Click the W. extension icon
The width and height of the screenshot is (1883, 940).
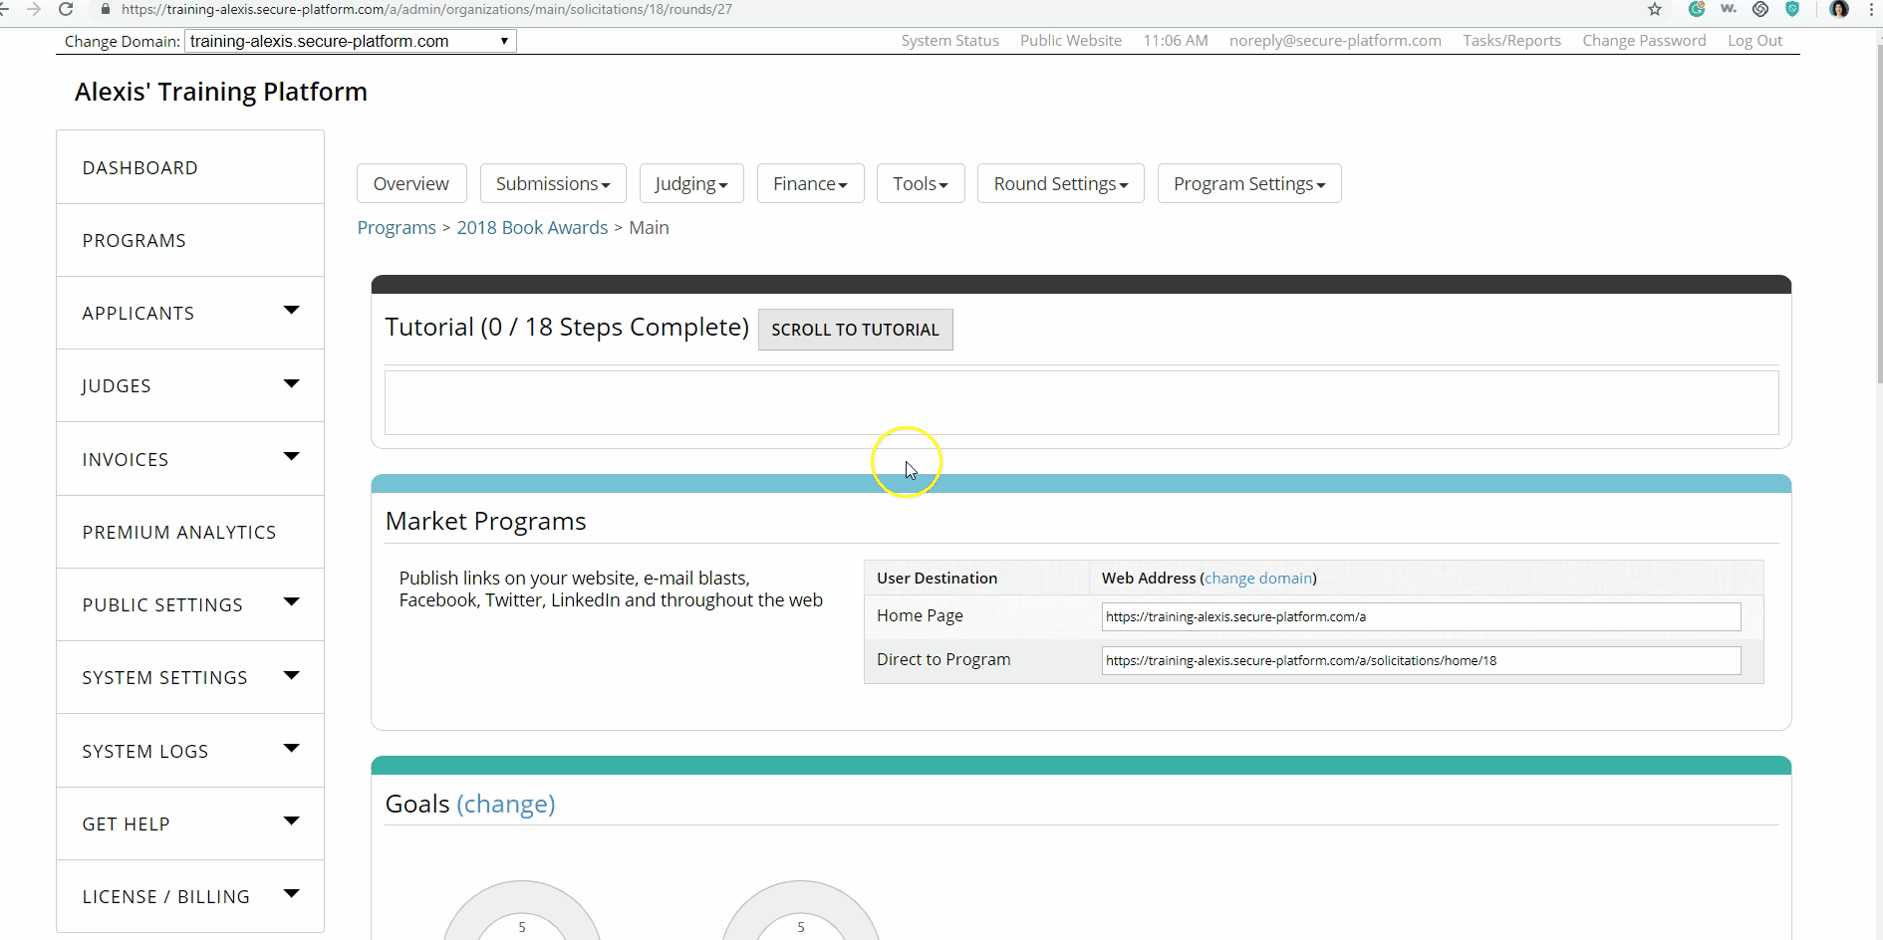coord(1729,9)
